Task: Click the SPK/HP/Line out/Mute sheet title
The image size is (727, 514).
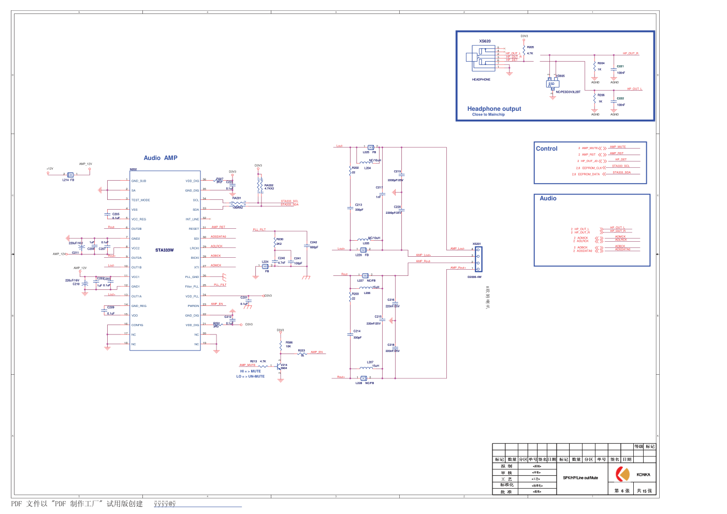Action: tap(580, 478)
